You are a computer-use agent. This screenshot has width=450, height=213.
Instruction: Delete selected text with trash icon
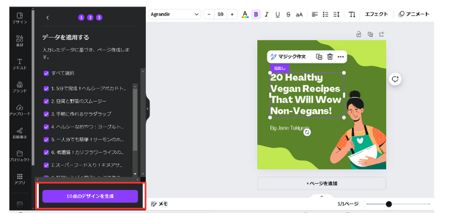pos(330,57)
